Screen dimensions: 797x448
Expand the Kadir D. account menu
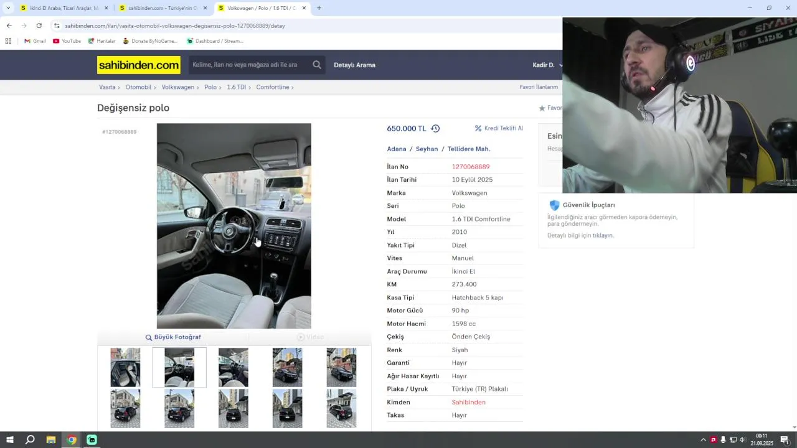click(x=548, y=65)
